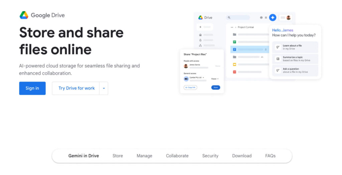The height and width of the screenshot is (175, 342).
Task: Go to the Manage tab
Action: pyautogui.click(x=144, y=156)
